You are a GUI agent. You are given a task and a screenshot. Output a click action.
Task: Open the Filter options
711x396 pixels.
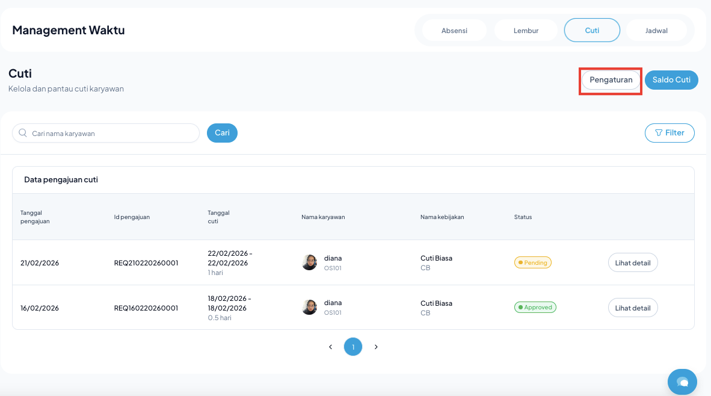click(x=669, y=133)
